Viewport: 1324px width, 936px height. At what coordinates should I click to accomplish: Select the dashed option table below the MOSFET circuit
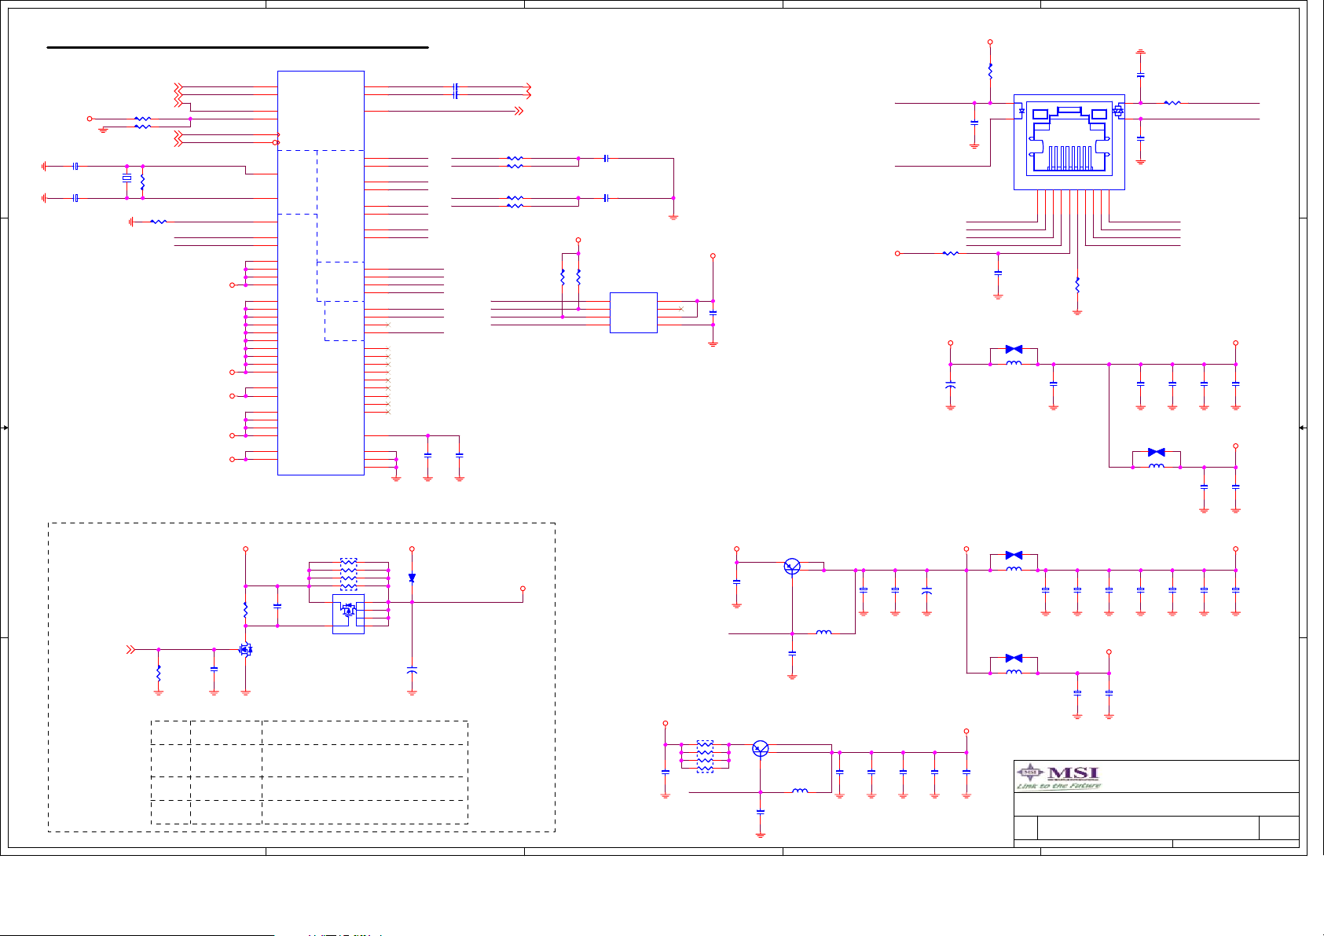click(x=310, y=773)
